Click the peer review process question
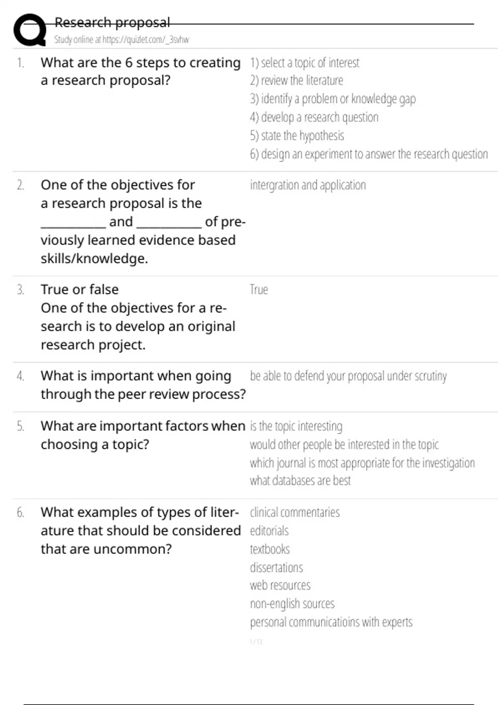 pos(143,385)
